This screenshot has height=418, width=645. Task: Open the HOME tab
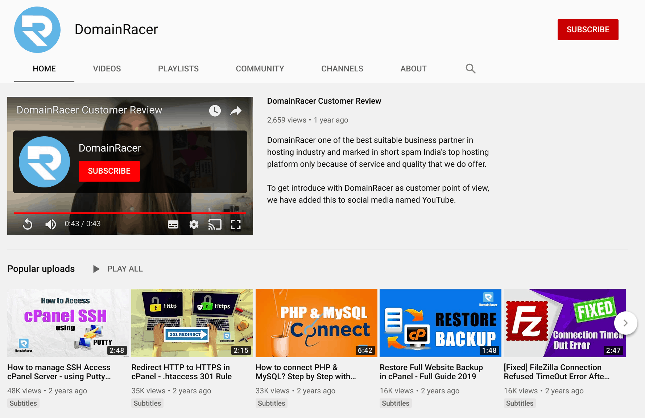(x=44, y=69)
